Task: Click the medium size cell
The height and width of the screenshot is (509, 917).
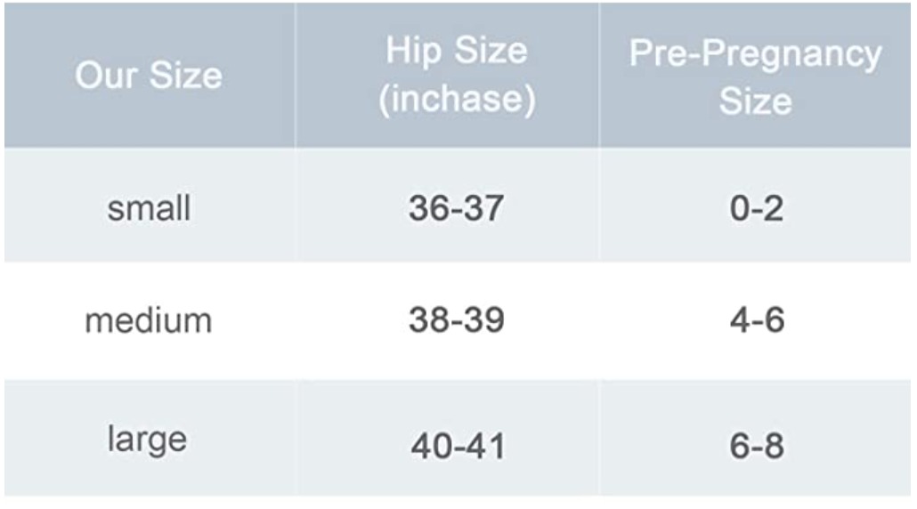Action: click(x=150, y=321)
